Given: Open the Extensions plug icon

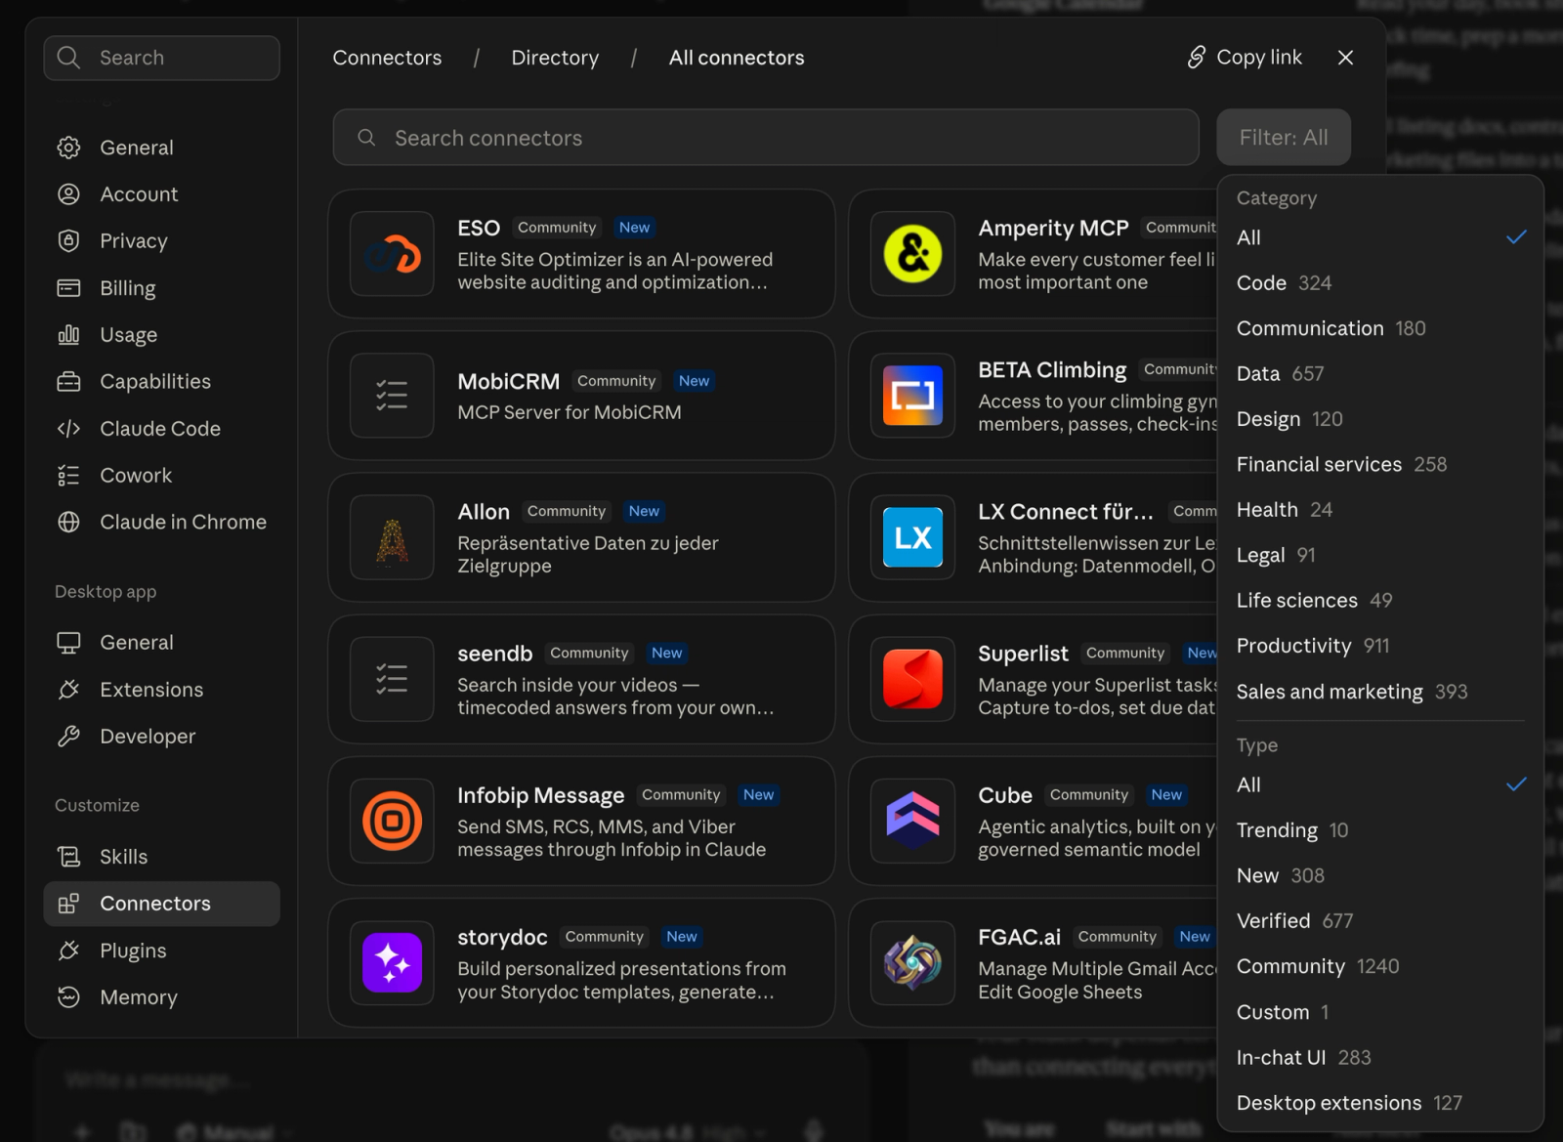Looking at the screenshot, I should [x=68, y=690].
